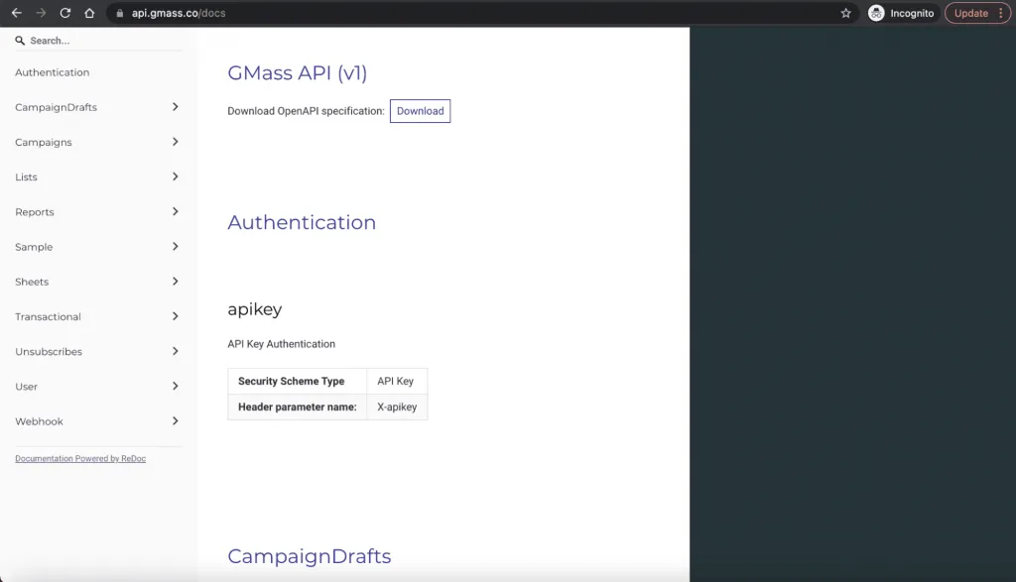Expand the Campaigns chevron
1016x582 pixels.
(x=175, y=142)
